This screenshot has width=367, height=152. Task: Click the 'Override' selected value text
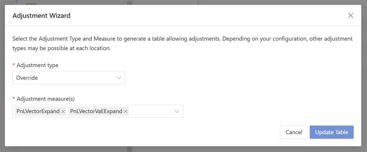point(27,78)
